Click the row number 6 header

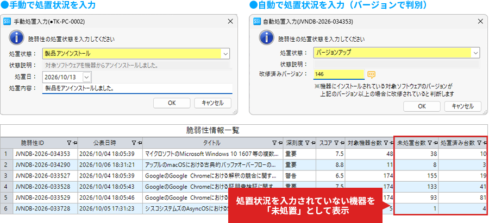click(7, 208)
